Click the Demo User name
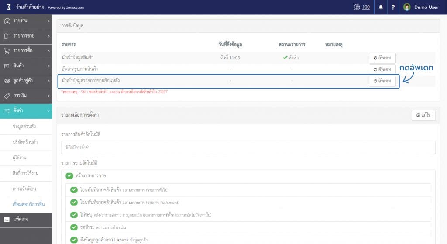This screenshot has width=447, height=244. point(426,7)
